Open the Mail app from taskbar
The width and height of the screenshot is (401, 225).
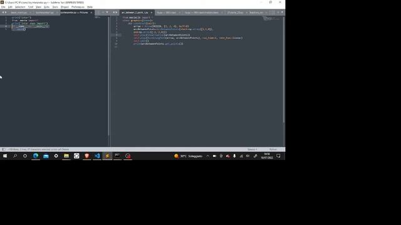(x=46, y=156)
